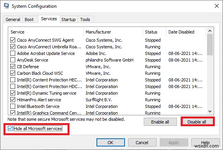Click Intel Corporation in Intel Bluetooth Service row
The width and height of the screenshot is (223, 150).
(102, 106)
